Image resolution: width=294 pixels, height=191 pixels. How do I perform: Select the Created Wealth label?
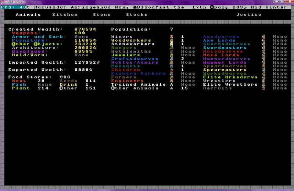tap(35, 29)
